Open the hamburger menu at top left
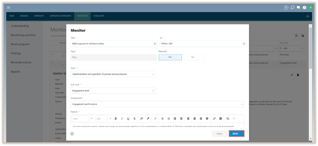318x146 pixels. coord(8,8)
